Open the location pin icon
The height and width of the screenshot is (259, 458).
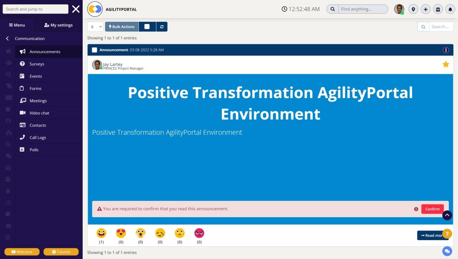pos(413,9)
